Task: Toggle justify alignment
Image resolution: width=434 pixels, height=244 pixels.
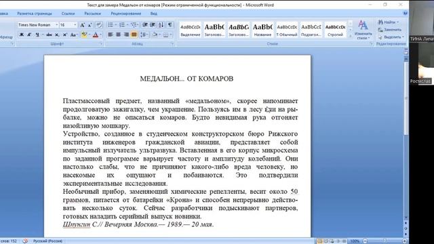Action: pos(134,35)
